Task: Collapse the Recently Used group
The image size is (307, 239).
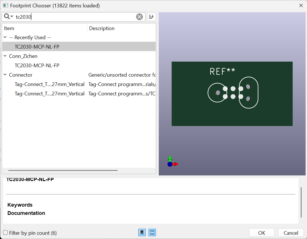Action: [5, 37]
